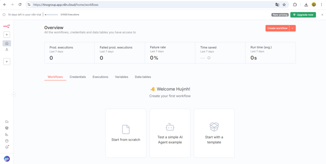Expand the collapsed sidebar with chevron
The height and width of the screenshot is (164, 326).
click(x=14, y=94)
